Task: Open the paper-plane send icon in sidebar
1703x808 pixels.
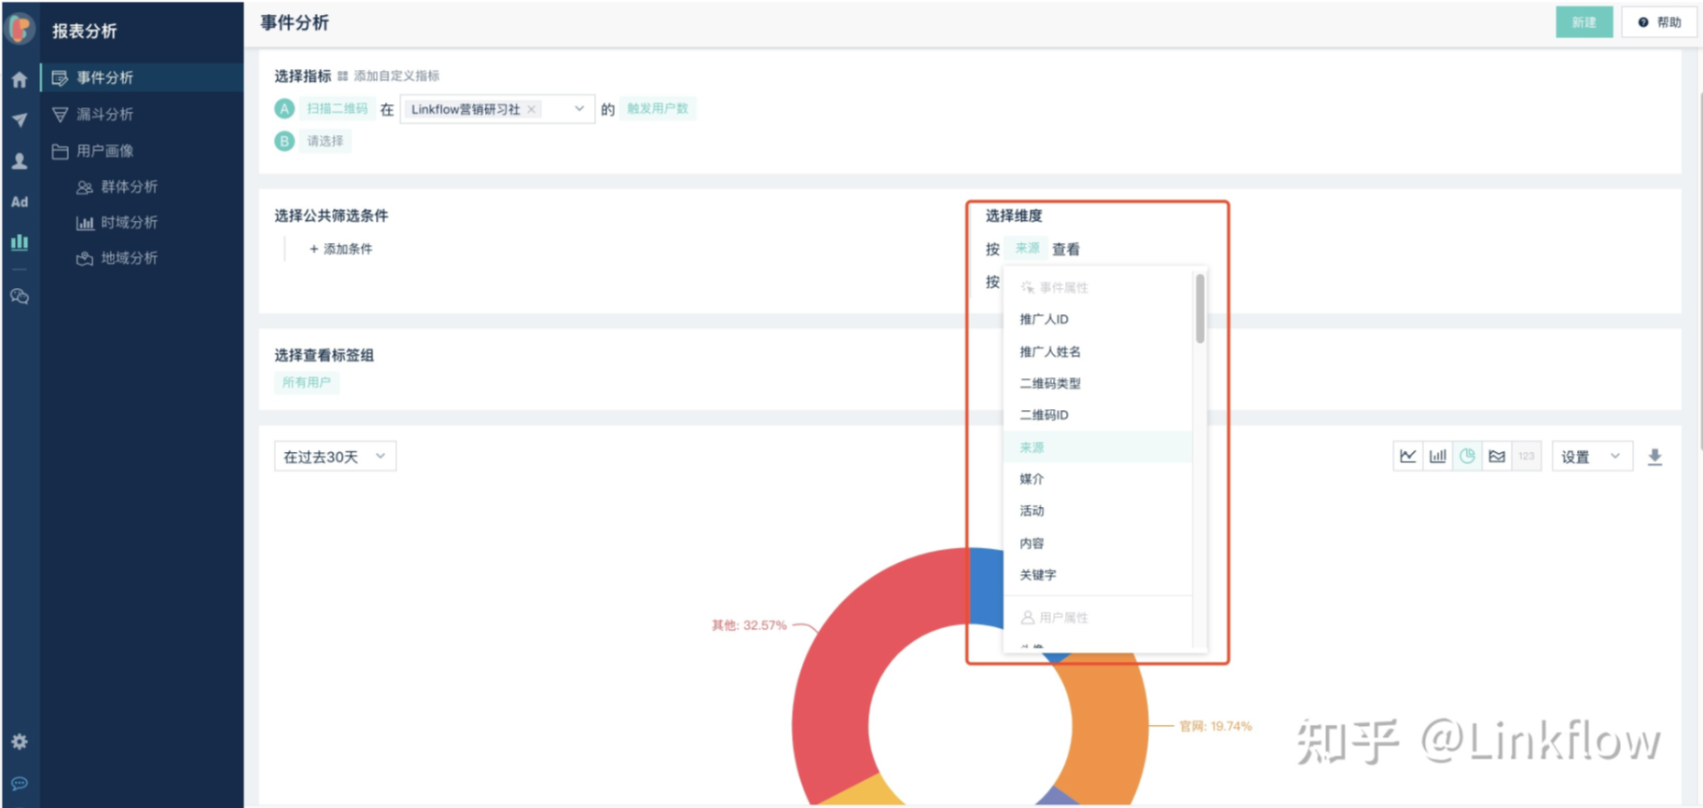Action: [x=20, y=119]
